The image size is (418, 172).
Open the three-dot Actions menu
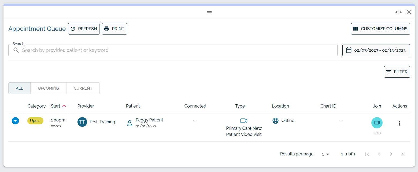click(399, 123)
